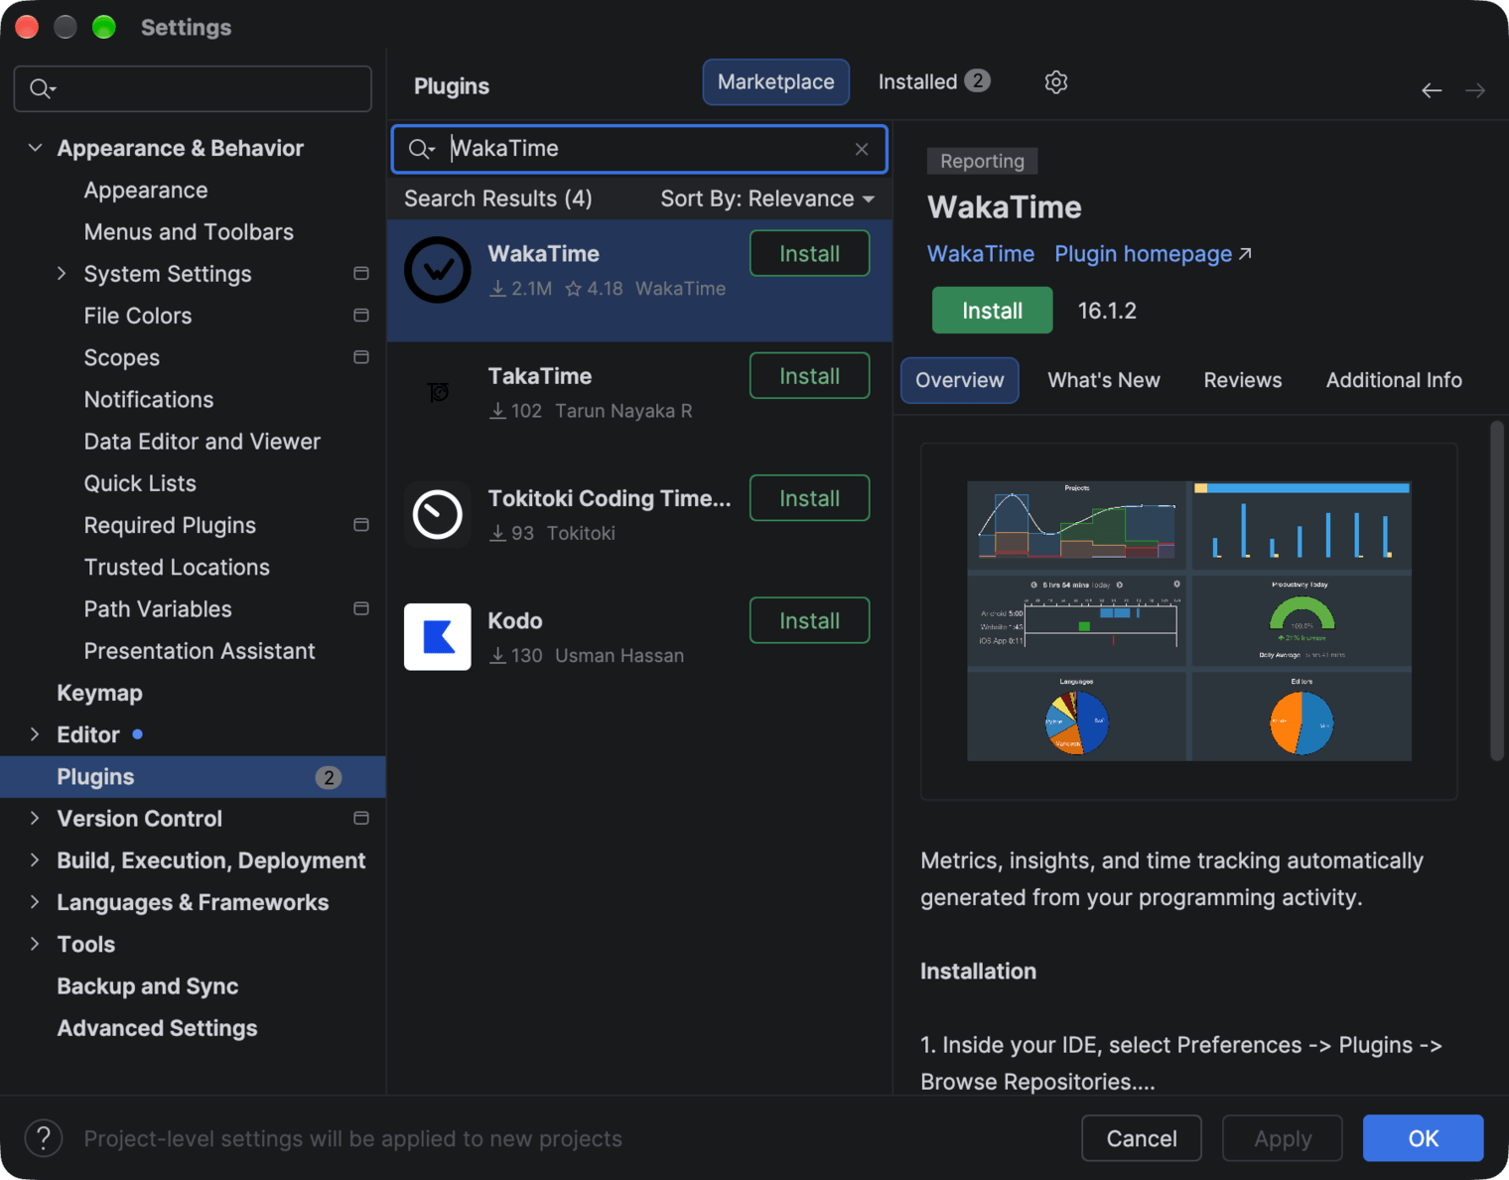Click Required Plugins project-level marker icon
The height and width of the screenshot is (1180, 1509).
point(361,524)
